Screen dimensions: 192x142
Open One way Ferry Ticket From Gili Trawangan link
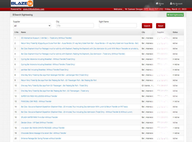pos(54,85)
